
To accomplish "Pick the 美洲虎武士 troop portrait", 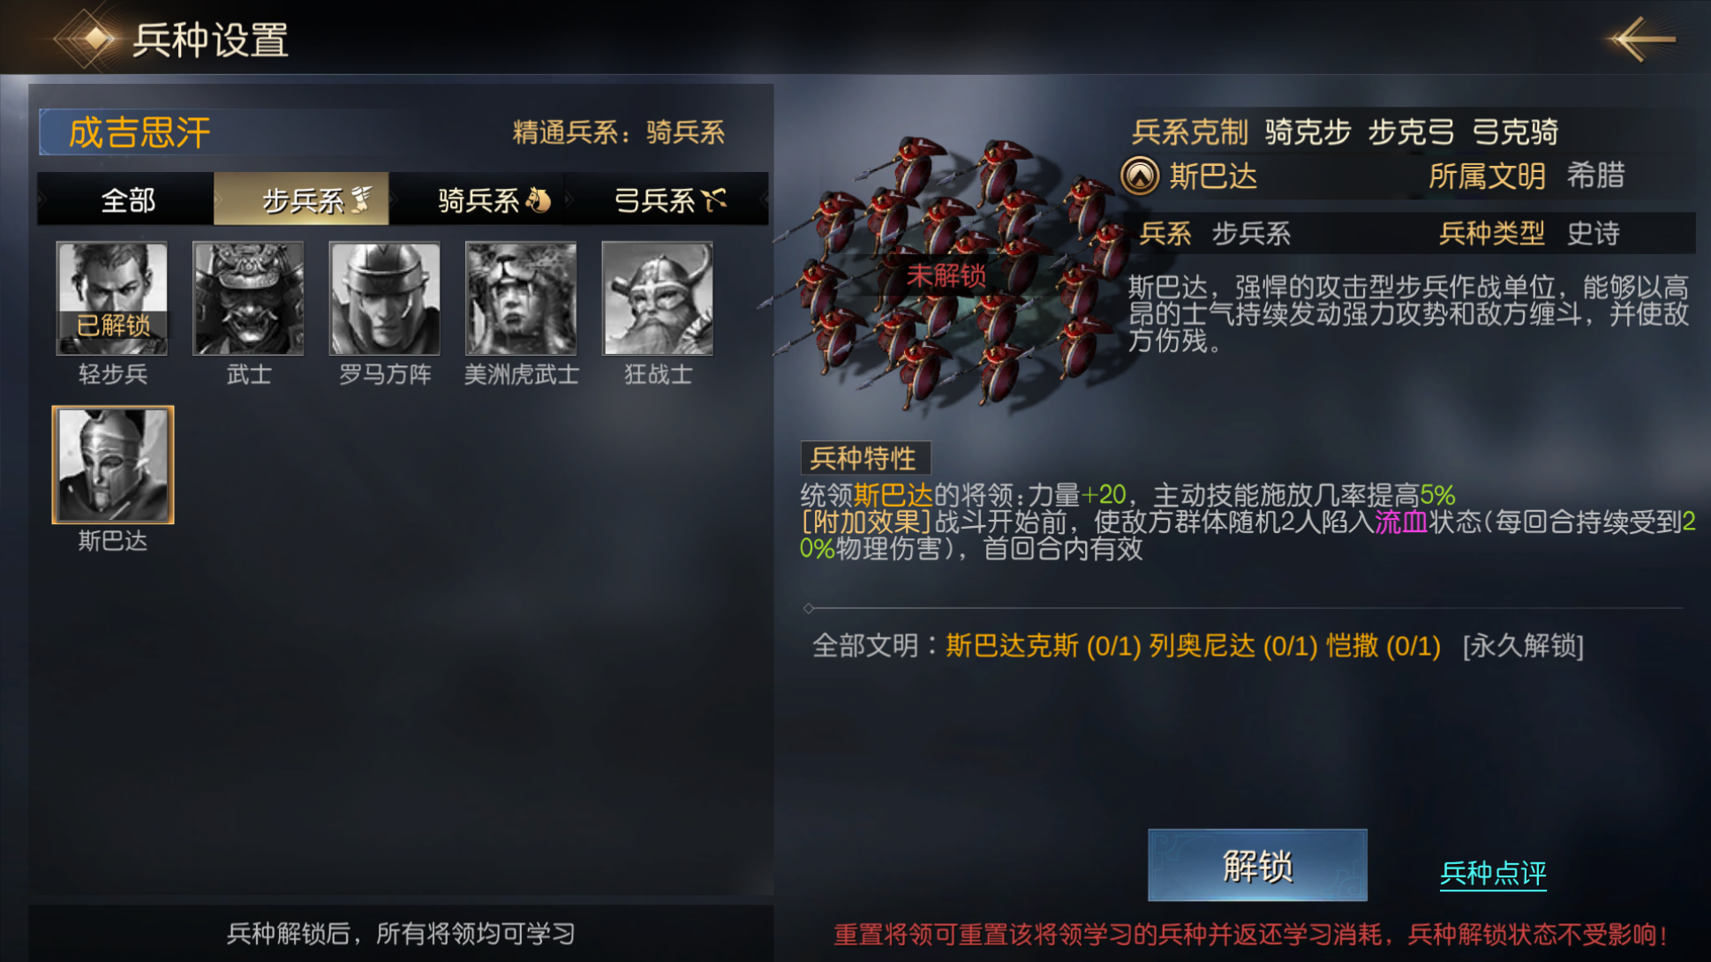I will click(521, 298).
